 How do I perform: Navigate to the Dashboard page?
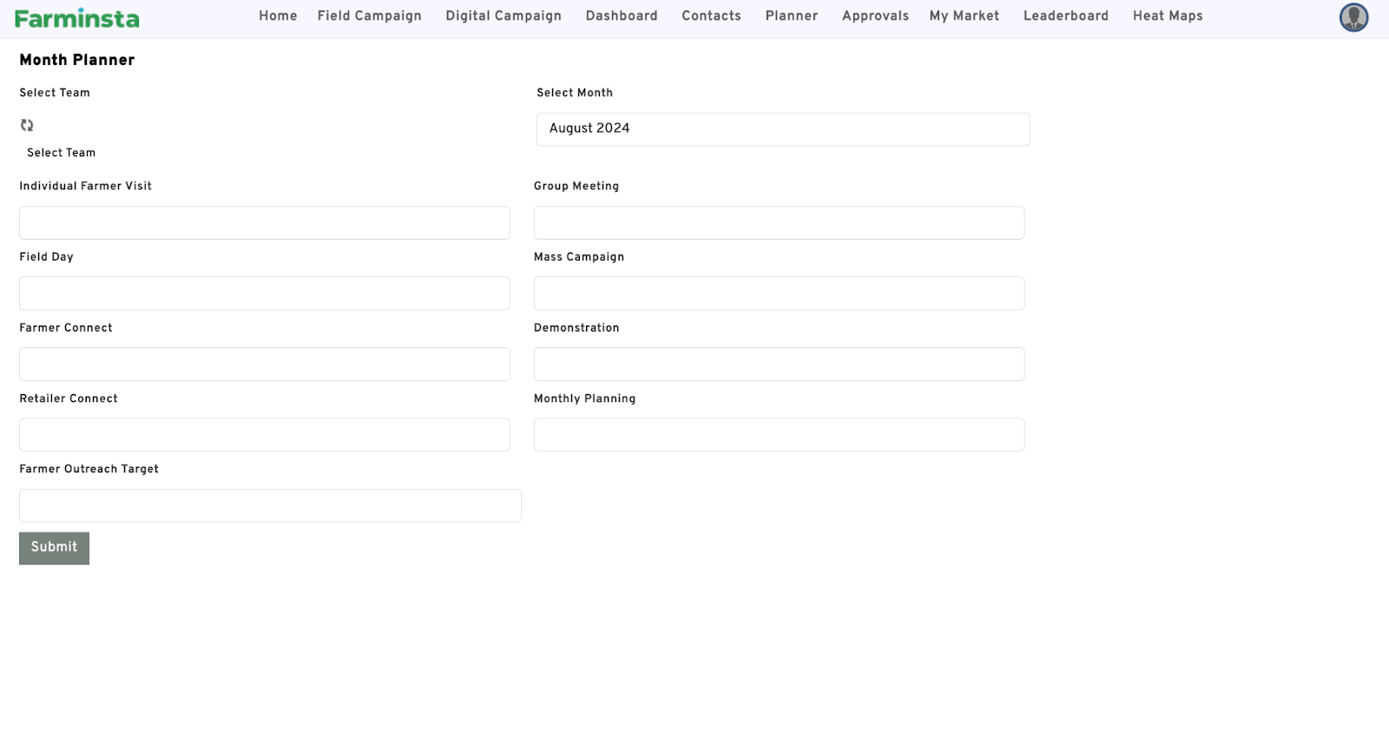pyautogui.click(x=622, y=16)
